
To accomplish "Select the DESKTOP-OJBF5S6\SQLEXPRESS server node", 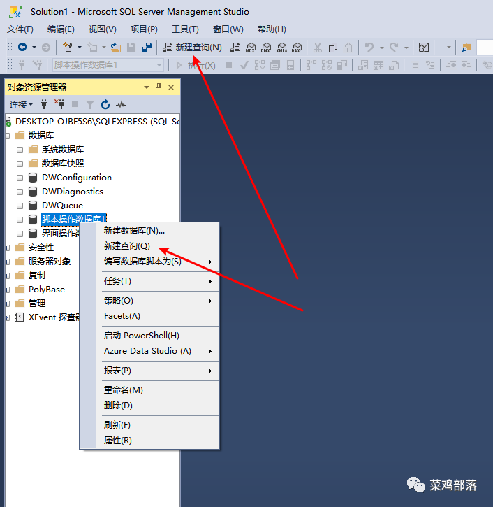I will tap(97, 122).
